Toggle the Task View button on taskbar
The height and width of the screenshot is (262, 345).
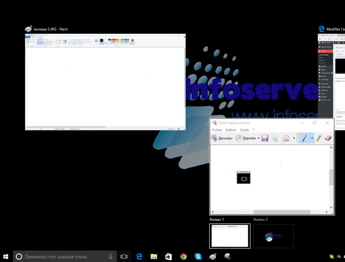(x=124, y=257)
